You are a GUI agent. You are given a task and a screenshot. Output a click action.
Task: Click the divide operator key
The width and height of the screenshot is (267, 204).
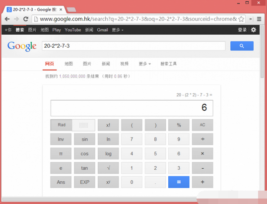point(202,139)
